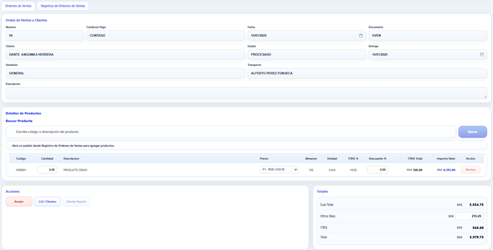Focus the product search input field
The image size is (493, 250).
click(231, 132)
